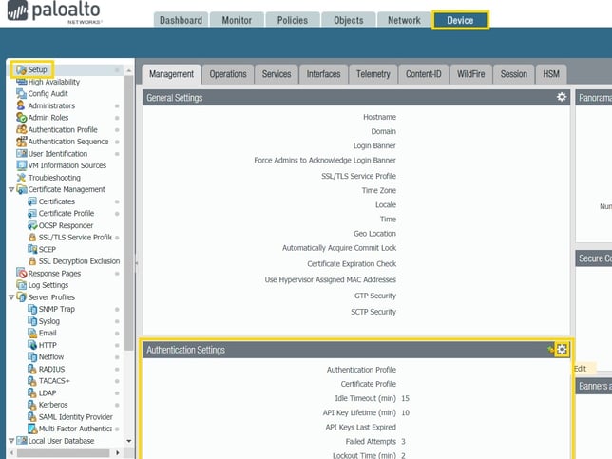
Task: Open the Services sub-tab
Action: (277, 74)
